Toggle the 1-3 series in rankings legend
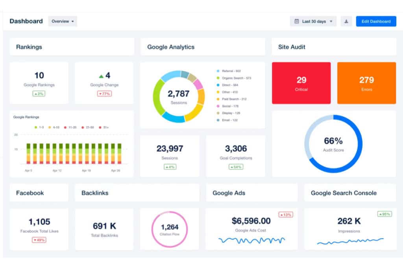 pyautogui.click(x=40, y=128)
